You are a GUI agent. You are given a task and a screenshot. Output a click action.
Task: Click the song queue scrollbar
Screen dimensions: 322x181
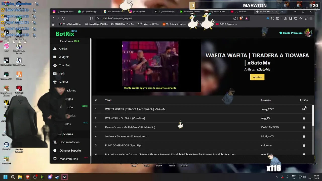click(313, 116)
